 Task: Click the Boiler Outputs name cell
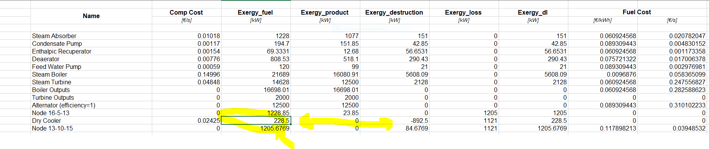[91, 90]
